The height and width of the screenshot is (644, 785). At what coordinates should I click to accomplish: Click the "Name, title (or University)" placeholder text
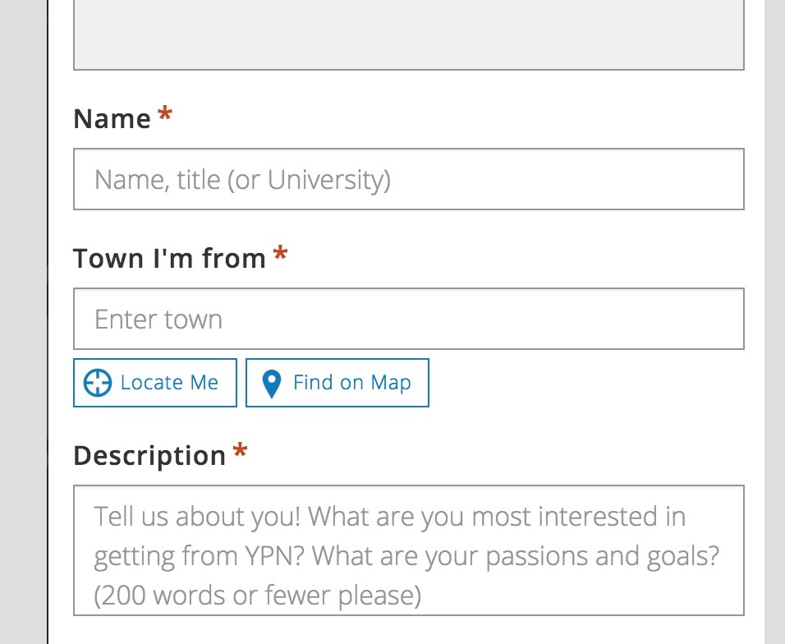pyautogui.click(x=242, y=180)
